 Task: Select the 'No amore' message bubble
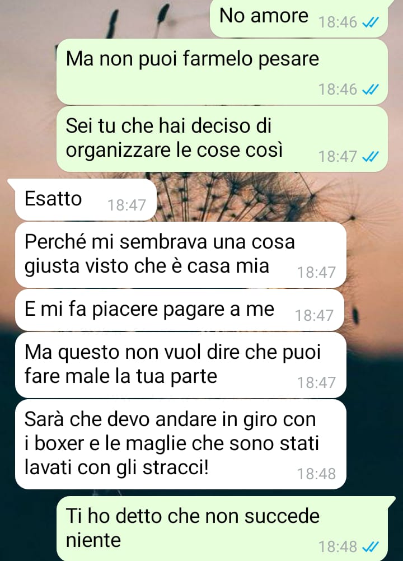pyautogui.click(x=299, y=18)
